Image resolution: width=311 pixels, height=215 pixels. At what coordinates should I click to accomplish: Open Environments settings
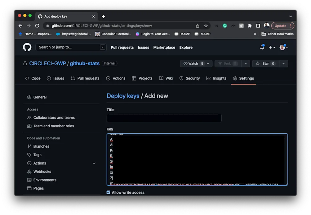pos(42,180)
